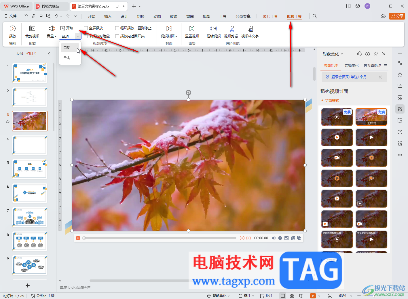This screenshot has width=408, height=299.
Task: Click the video progress bar track
Action: 160,238
